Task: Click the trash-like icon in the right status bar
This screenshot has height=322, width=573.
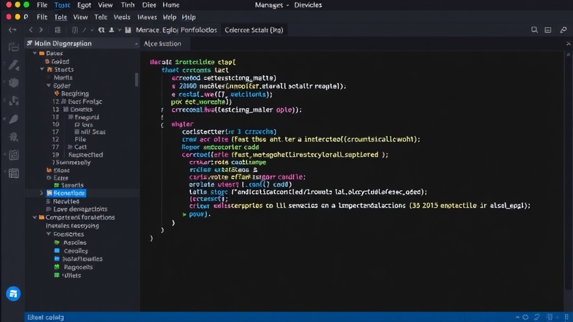Action: (549, 318)
